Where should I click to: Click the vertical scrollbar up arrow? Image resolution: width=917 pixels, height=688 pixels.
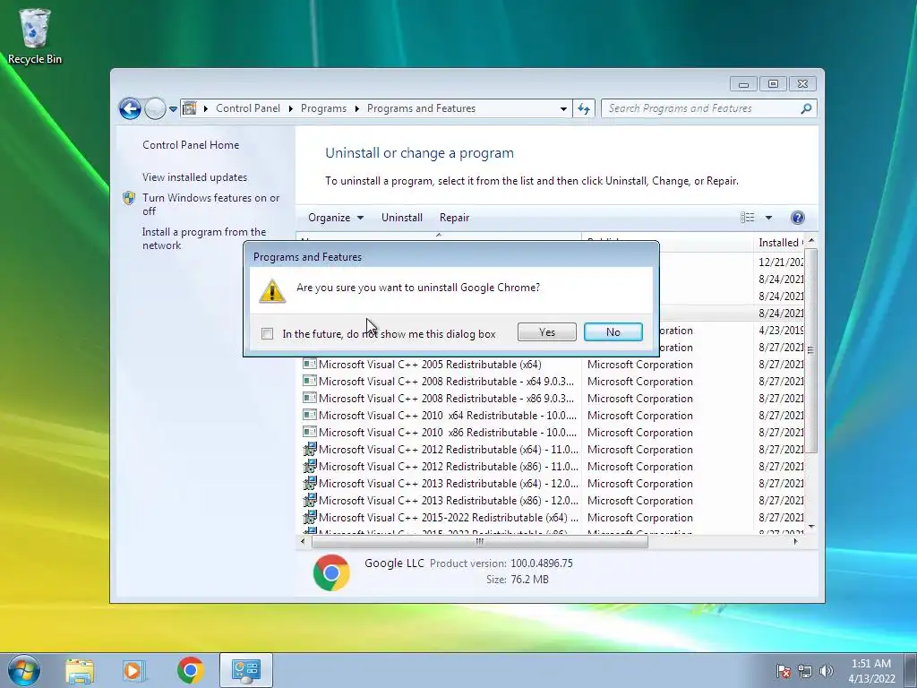pos(811,241)
